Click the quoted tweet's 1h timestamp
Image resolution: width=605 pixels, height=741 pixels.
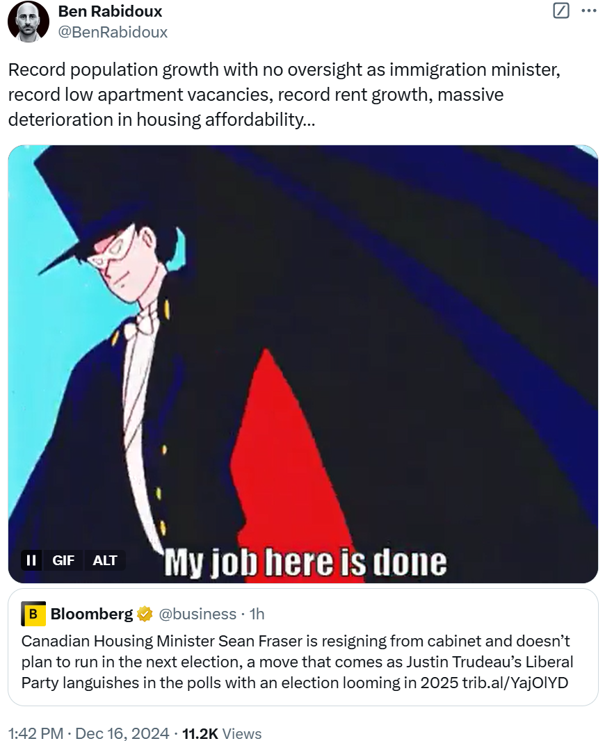[257, 614]
